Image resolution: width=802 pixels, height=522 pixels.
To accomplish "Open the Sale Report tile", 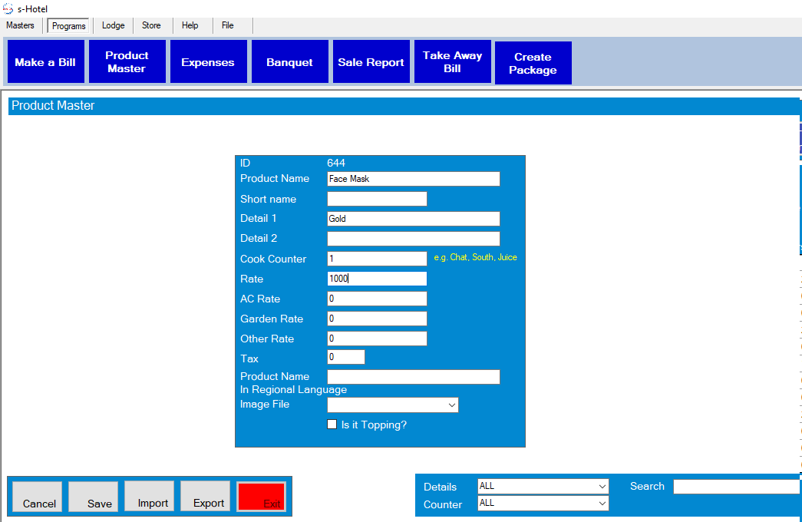I will (371, 62).
